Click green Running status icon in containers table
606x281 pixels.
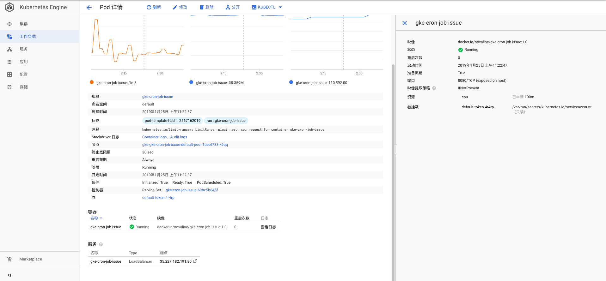[x=132, y=227]
